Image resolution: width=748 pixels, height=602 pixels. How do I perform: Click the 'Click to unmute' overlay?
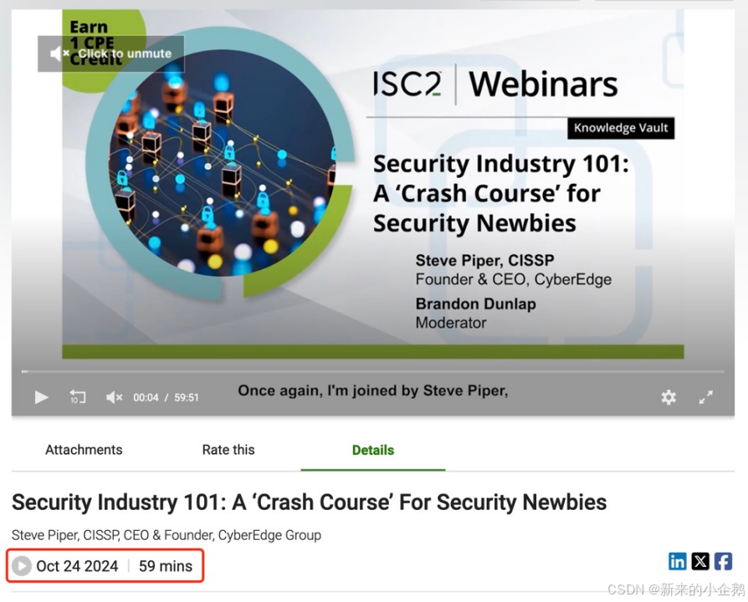click(111, 54)
